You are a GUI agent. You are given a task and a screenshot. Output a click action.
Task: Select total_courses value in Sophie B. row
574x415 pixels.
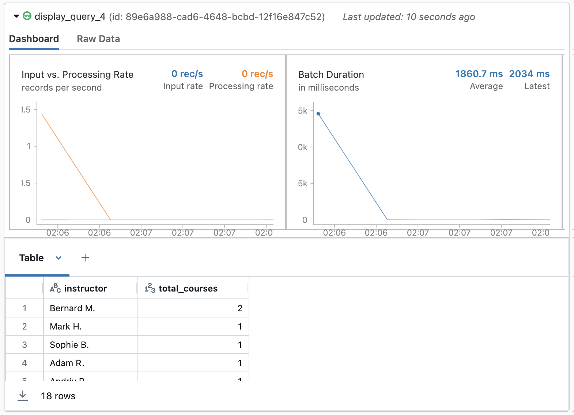(x=193, y=345)
